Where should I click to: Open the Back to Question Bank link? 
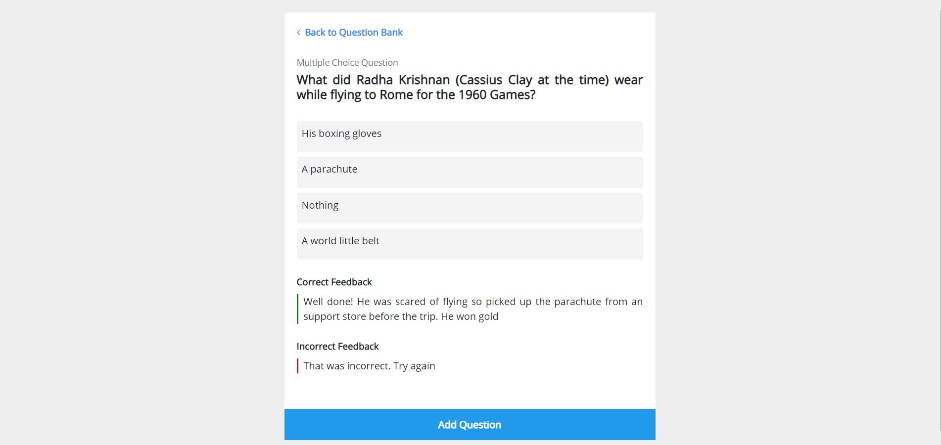click(354, 32)
